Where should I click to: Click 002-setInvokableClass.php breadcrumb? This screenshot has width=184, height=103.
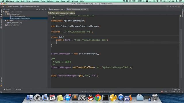tap(30, 7)
